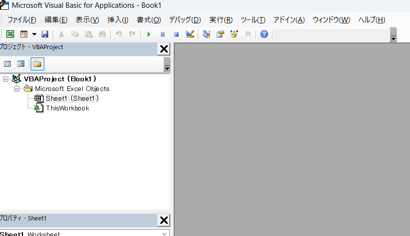The image size is (410, 236).
Task: Close the Properties - Sheet1 pane
Action: coord(164,220)
